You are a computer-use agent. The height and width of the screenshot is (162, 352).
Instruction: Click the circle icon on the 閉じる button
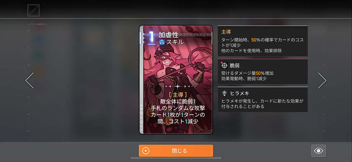coord(145,151)
